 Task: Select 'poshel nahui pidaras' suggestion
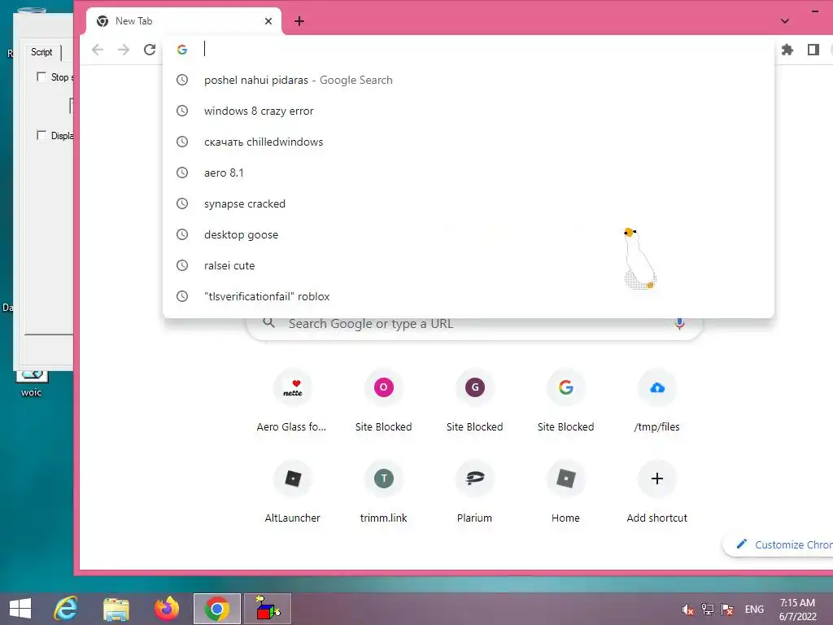(x=469, y=81)
